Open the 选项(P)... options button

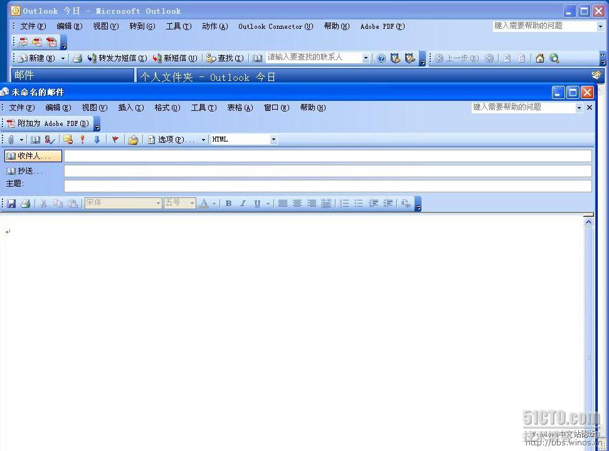tap(171, 140)
